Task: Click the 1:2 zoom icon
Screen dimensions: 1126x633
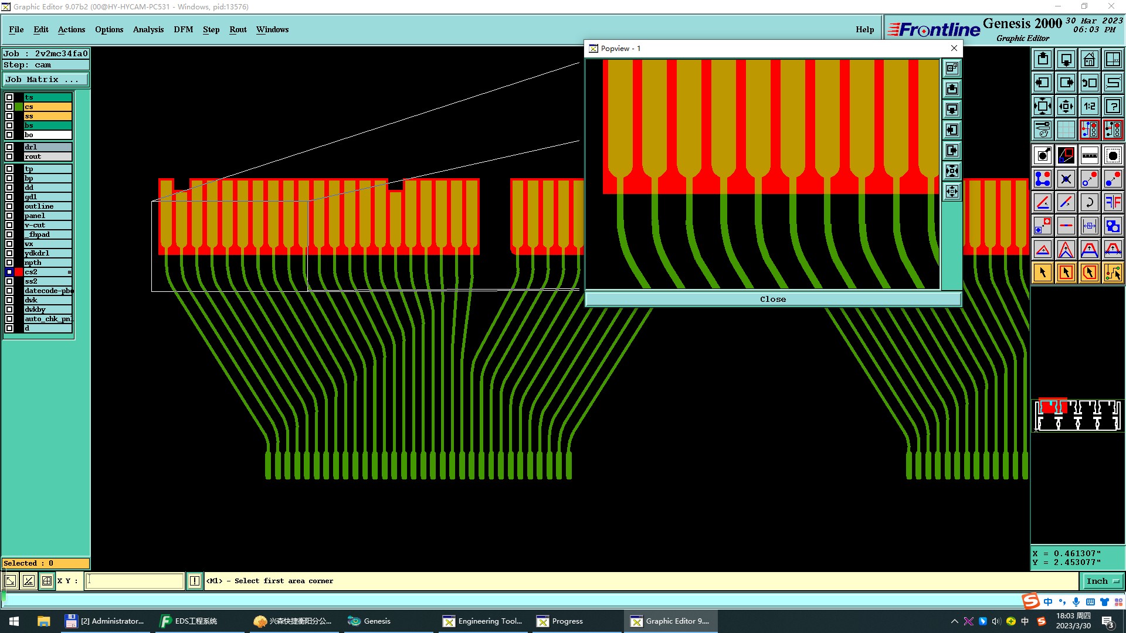Action: pos(1089,106)
